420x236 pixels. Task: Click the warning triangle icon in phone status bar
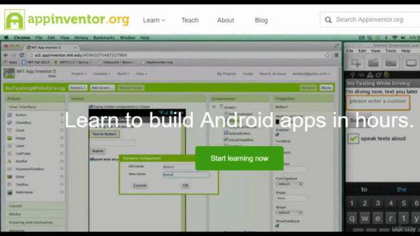click(x=370, y=75)
